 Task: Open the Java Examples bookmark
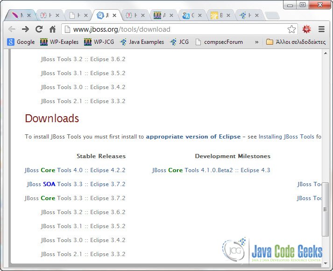[142, 42]
